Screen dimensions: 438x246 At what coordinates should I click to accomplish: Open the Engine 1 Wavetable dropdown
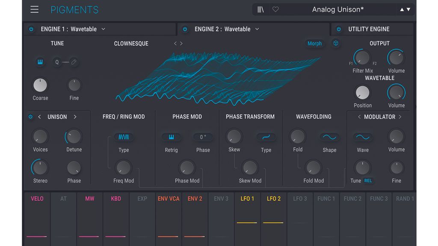click(x=103, y=29)
